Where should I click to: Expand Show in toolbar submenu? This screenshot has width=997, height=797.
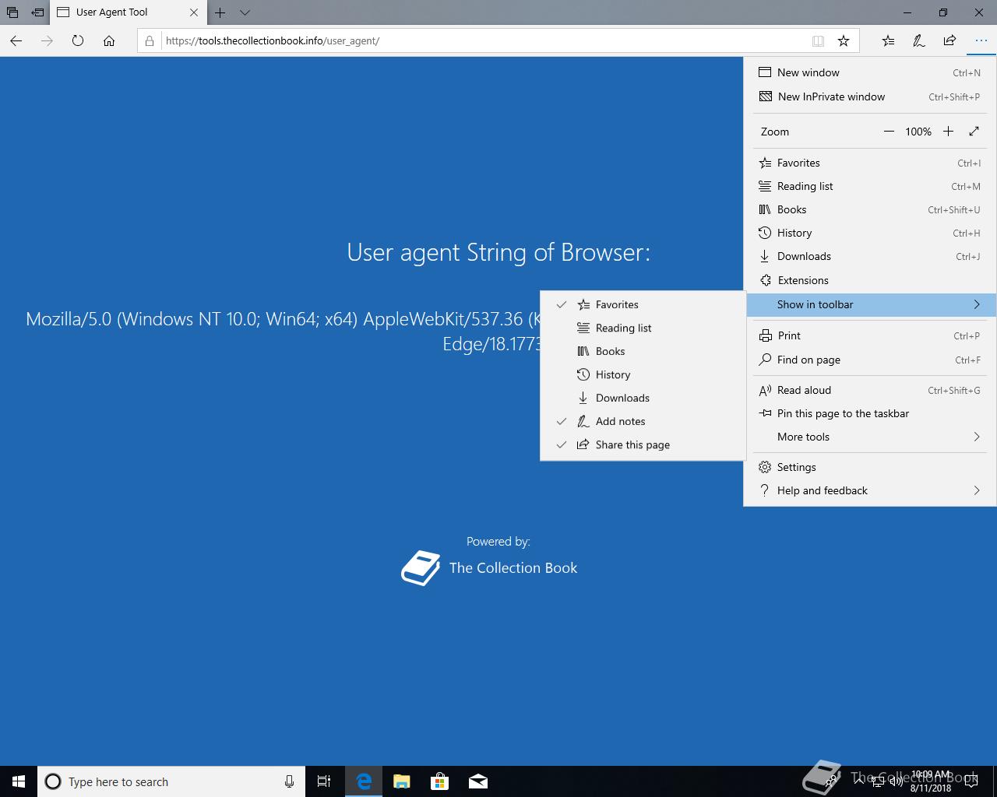click(869, 304)
